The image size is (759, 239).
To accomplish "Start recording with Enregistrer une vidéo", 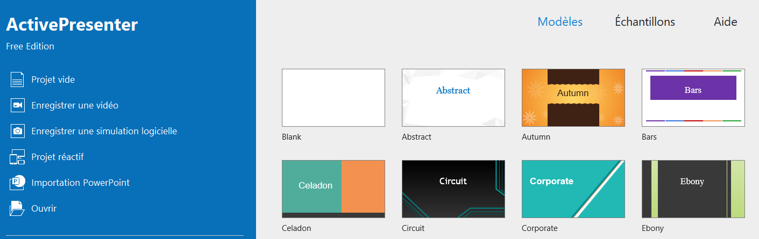I will (75, 105).
